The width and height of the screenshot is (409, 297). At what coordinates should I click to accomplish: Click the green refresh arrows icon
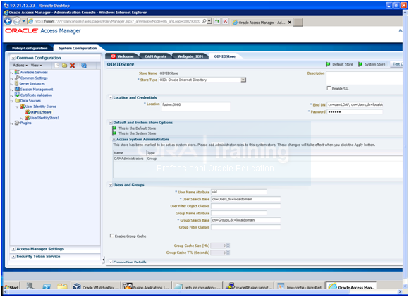coord(217,21)
